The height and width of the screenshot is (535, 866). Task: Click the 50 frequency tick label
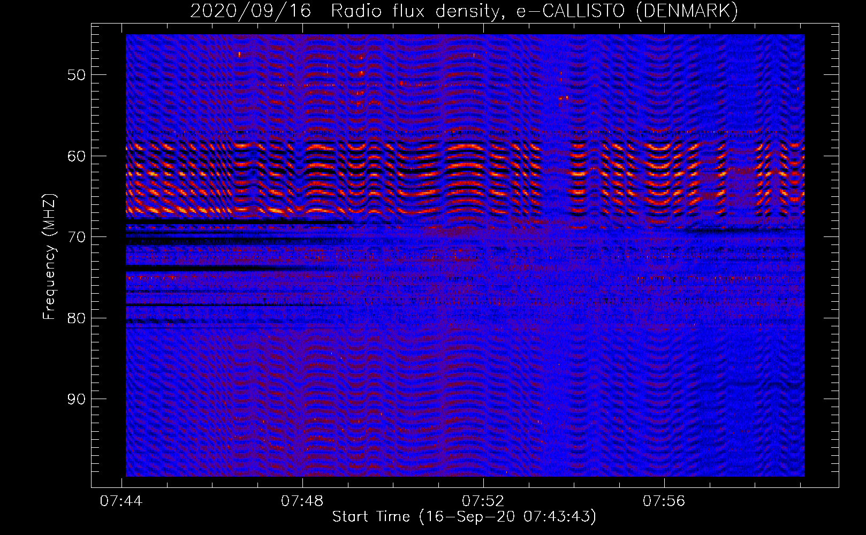[77, 75]
